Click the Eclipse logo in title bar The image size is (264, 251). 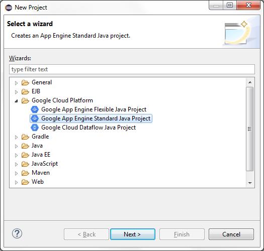tap(9, 8)
